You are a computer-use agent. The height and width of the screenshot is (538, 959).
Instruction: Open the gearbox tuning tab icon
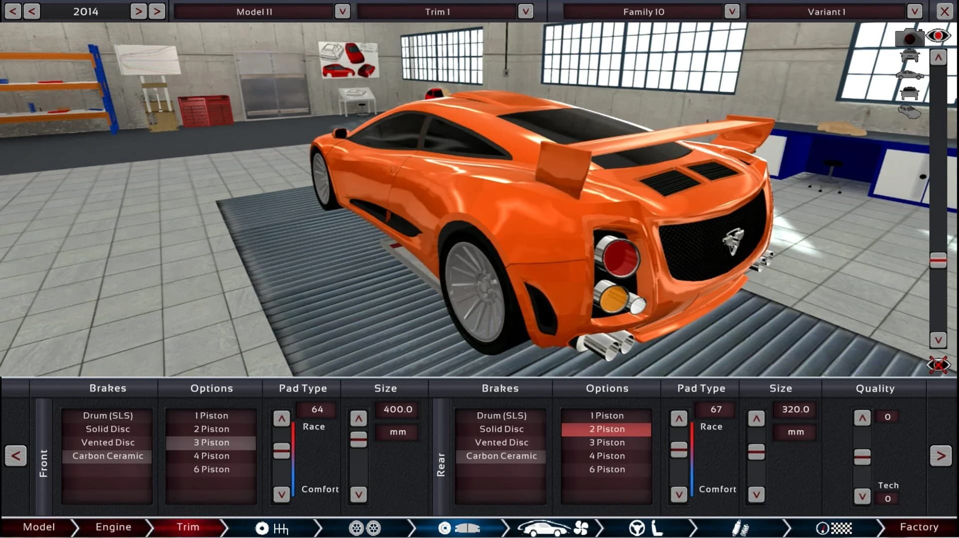272,528
